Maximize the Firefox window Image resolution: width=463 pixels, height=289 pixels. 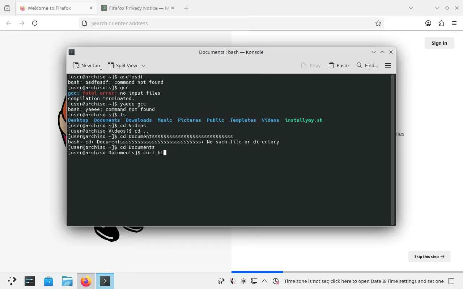point(447,8)
